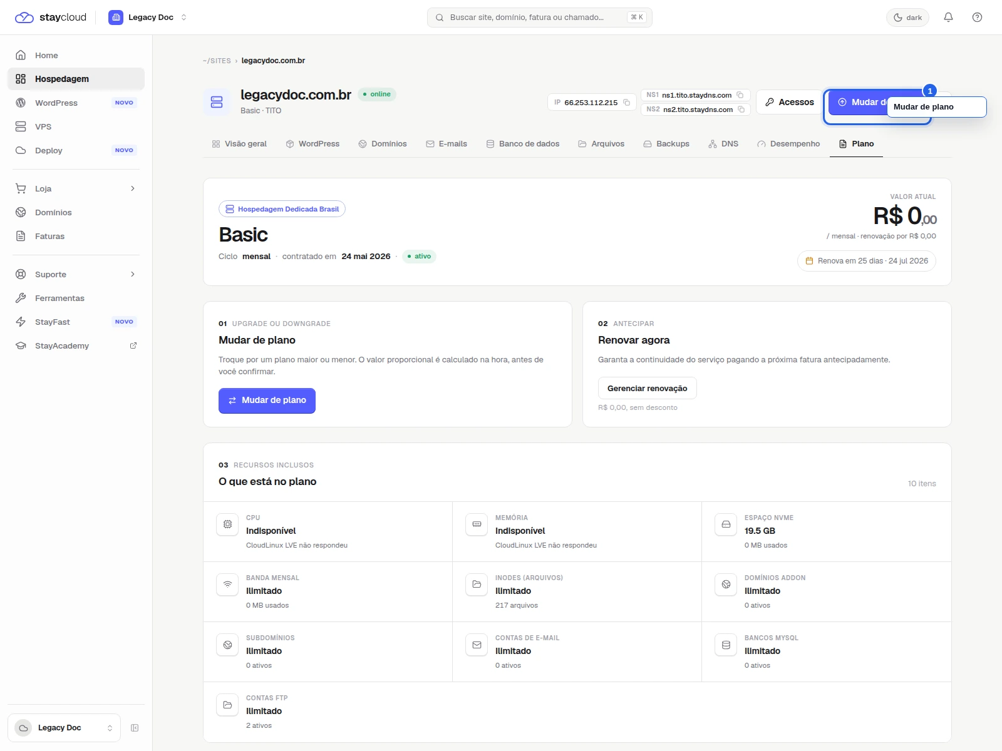Open StayFast in sidebar

pos(76,322)
